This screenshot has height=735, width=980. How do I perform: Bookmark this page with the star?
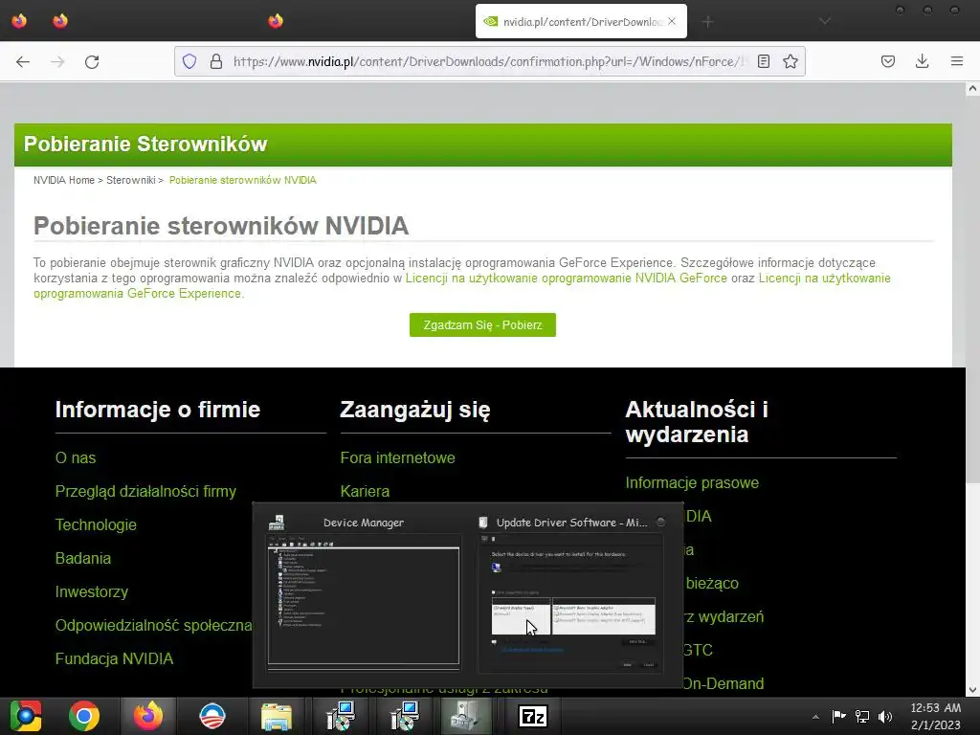coord(791,61)
